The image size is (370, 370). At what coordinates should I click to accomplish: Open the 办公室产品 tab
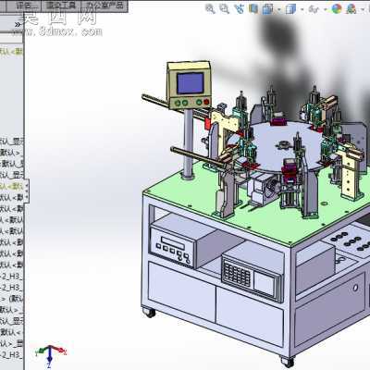pos(105,6)
